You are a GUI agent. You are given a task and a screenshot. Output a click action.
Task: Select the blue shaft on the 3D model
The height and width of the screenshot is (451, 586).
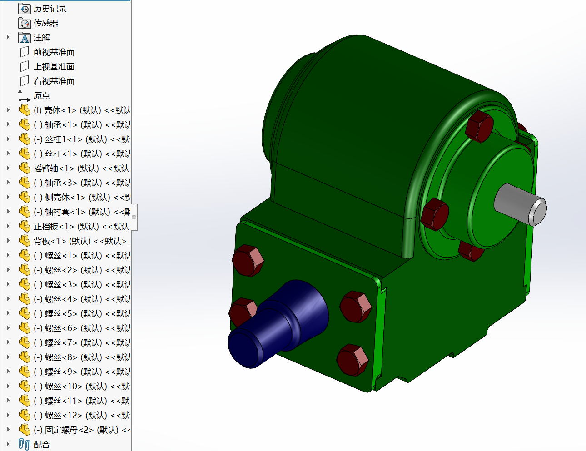(x=277, y=325)
